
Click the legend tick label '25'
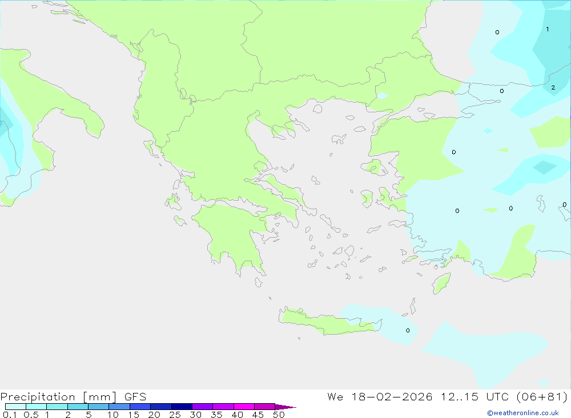tap(175, 415)
